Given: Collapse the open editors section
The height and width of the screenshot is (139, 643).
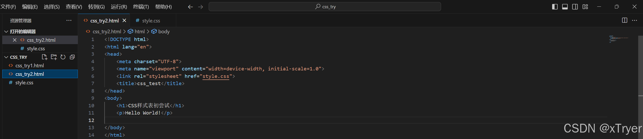Looking at the screenshot, I should (x=6, y=31).
